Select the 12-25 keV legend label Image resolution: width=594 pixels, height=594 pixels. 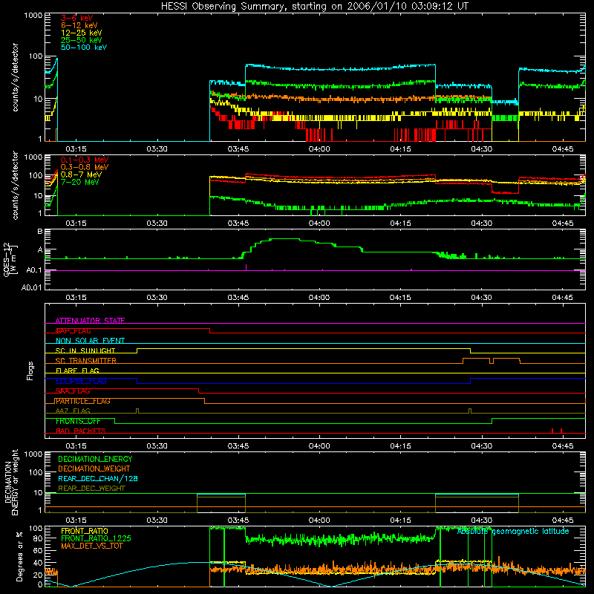coord(82,33)
